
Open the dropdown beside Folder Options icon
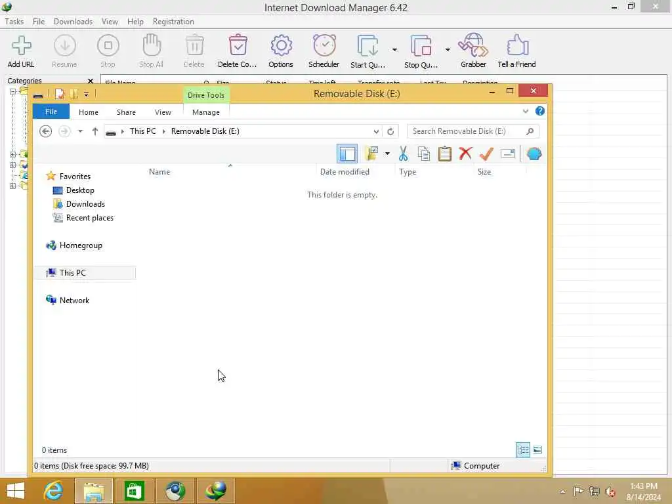point(387,154)
